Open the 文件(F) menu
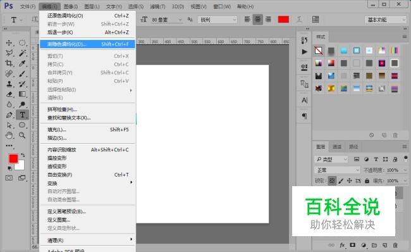 point(28,6)
